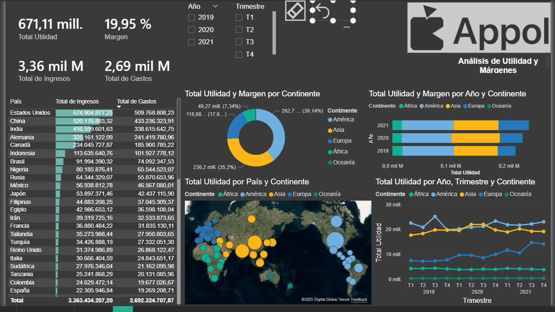Screen dimensions: 555x312
Task: Select the active teal page tab
Action: [x=123, y=309]
